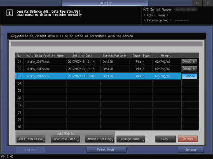Image resolution: width=213 pixels, height=159 pixels.
Task: Select the UTILITY tab
Action: 105,3
